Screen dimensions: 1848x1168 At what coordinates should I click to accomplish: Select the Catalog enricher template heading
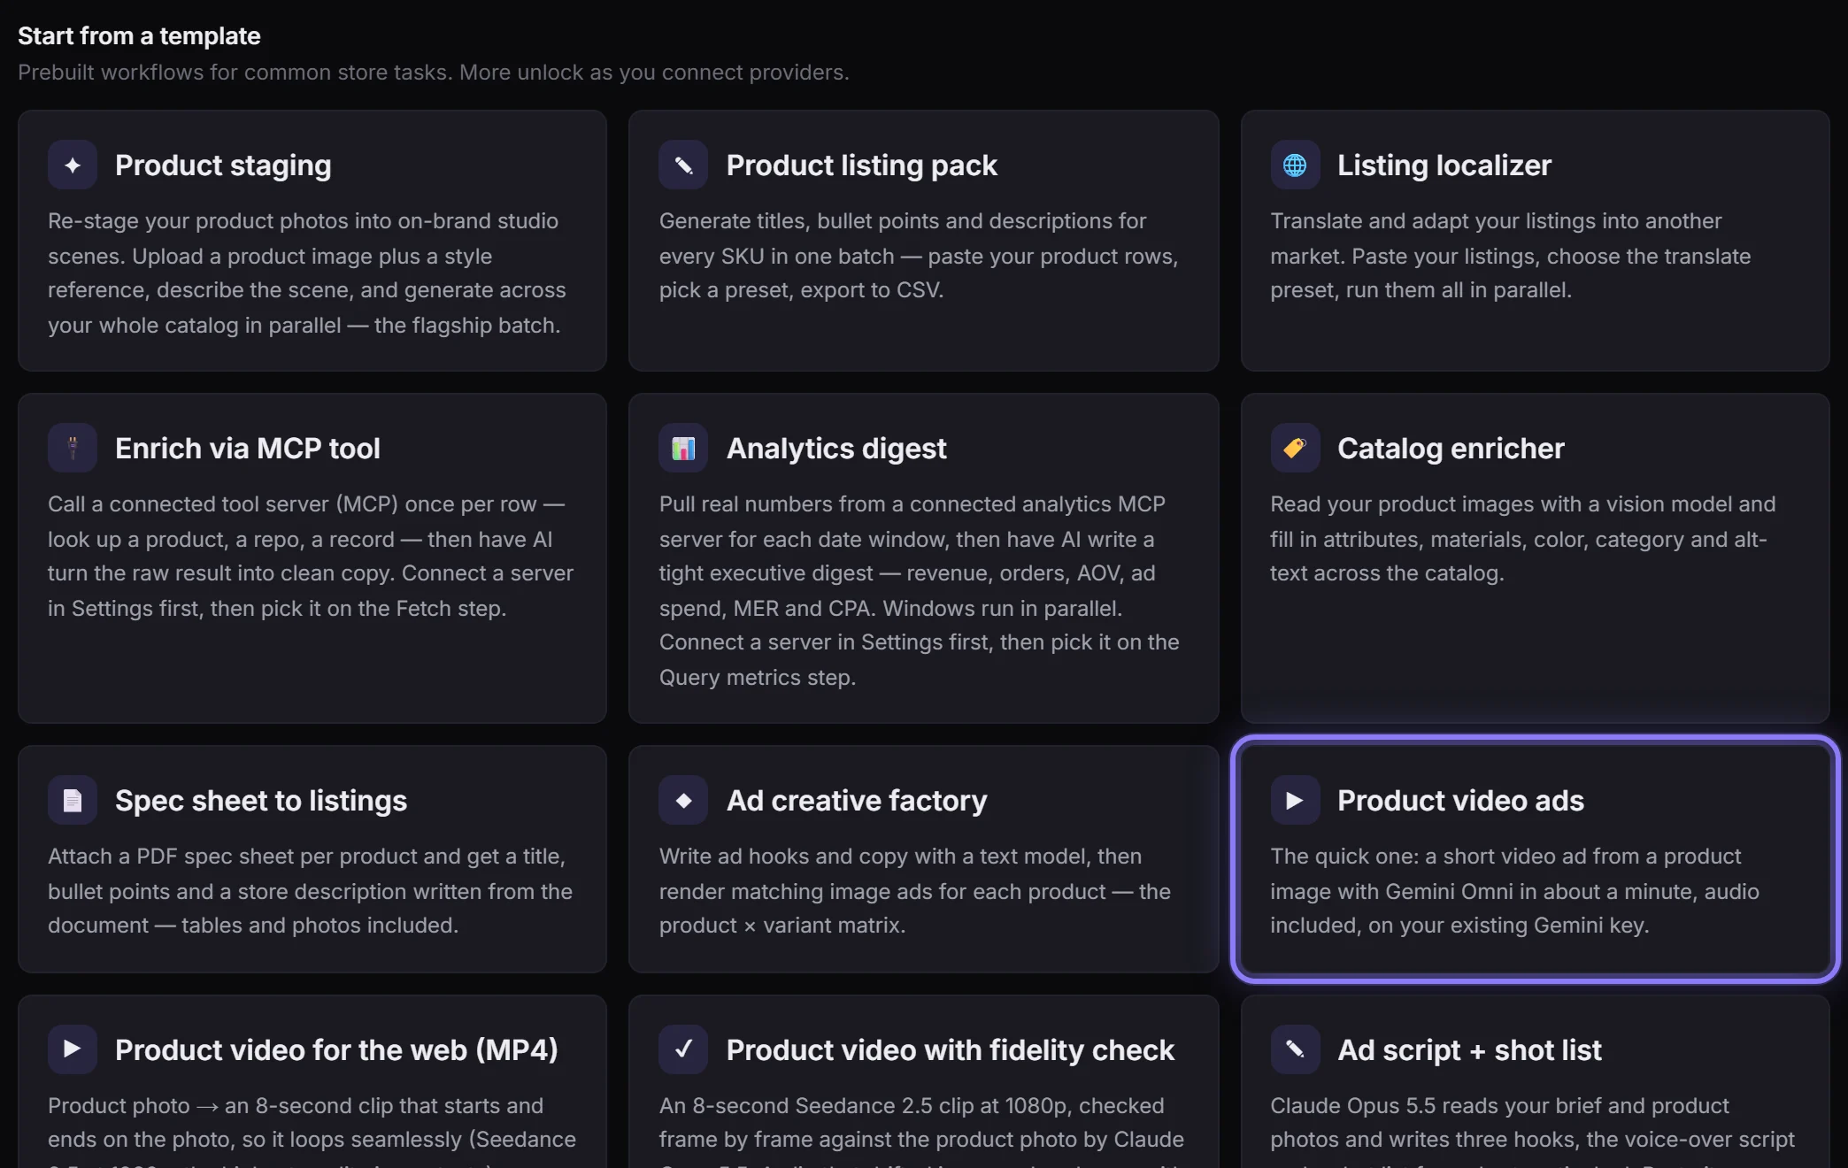point(1451,449)
